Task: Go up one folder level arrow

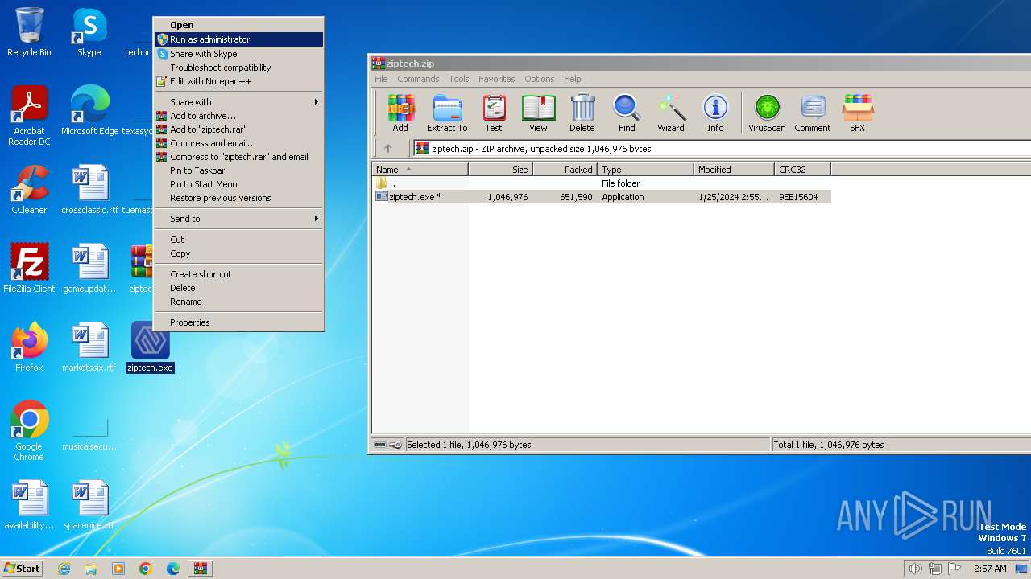Action: pyautogui.click(x=388, y=148)
